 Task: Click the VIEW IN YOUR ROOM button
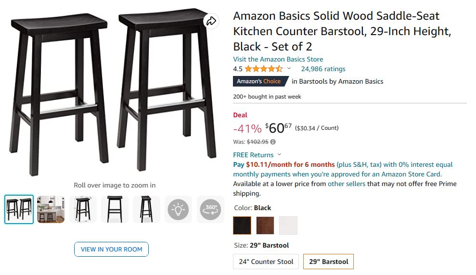pos(111,249)
